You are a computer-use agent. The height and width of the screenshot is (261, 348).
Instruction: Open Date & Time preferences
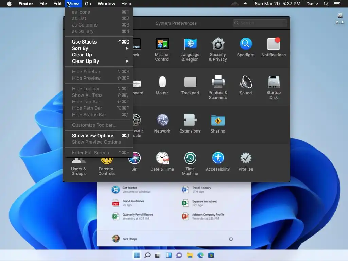point(162,161)
